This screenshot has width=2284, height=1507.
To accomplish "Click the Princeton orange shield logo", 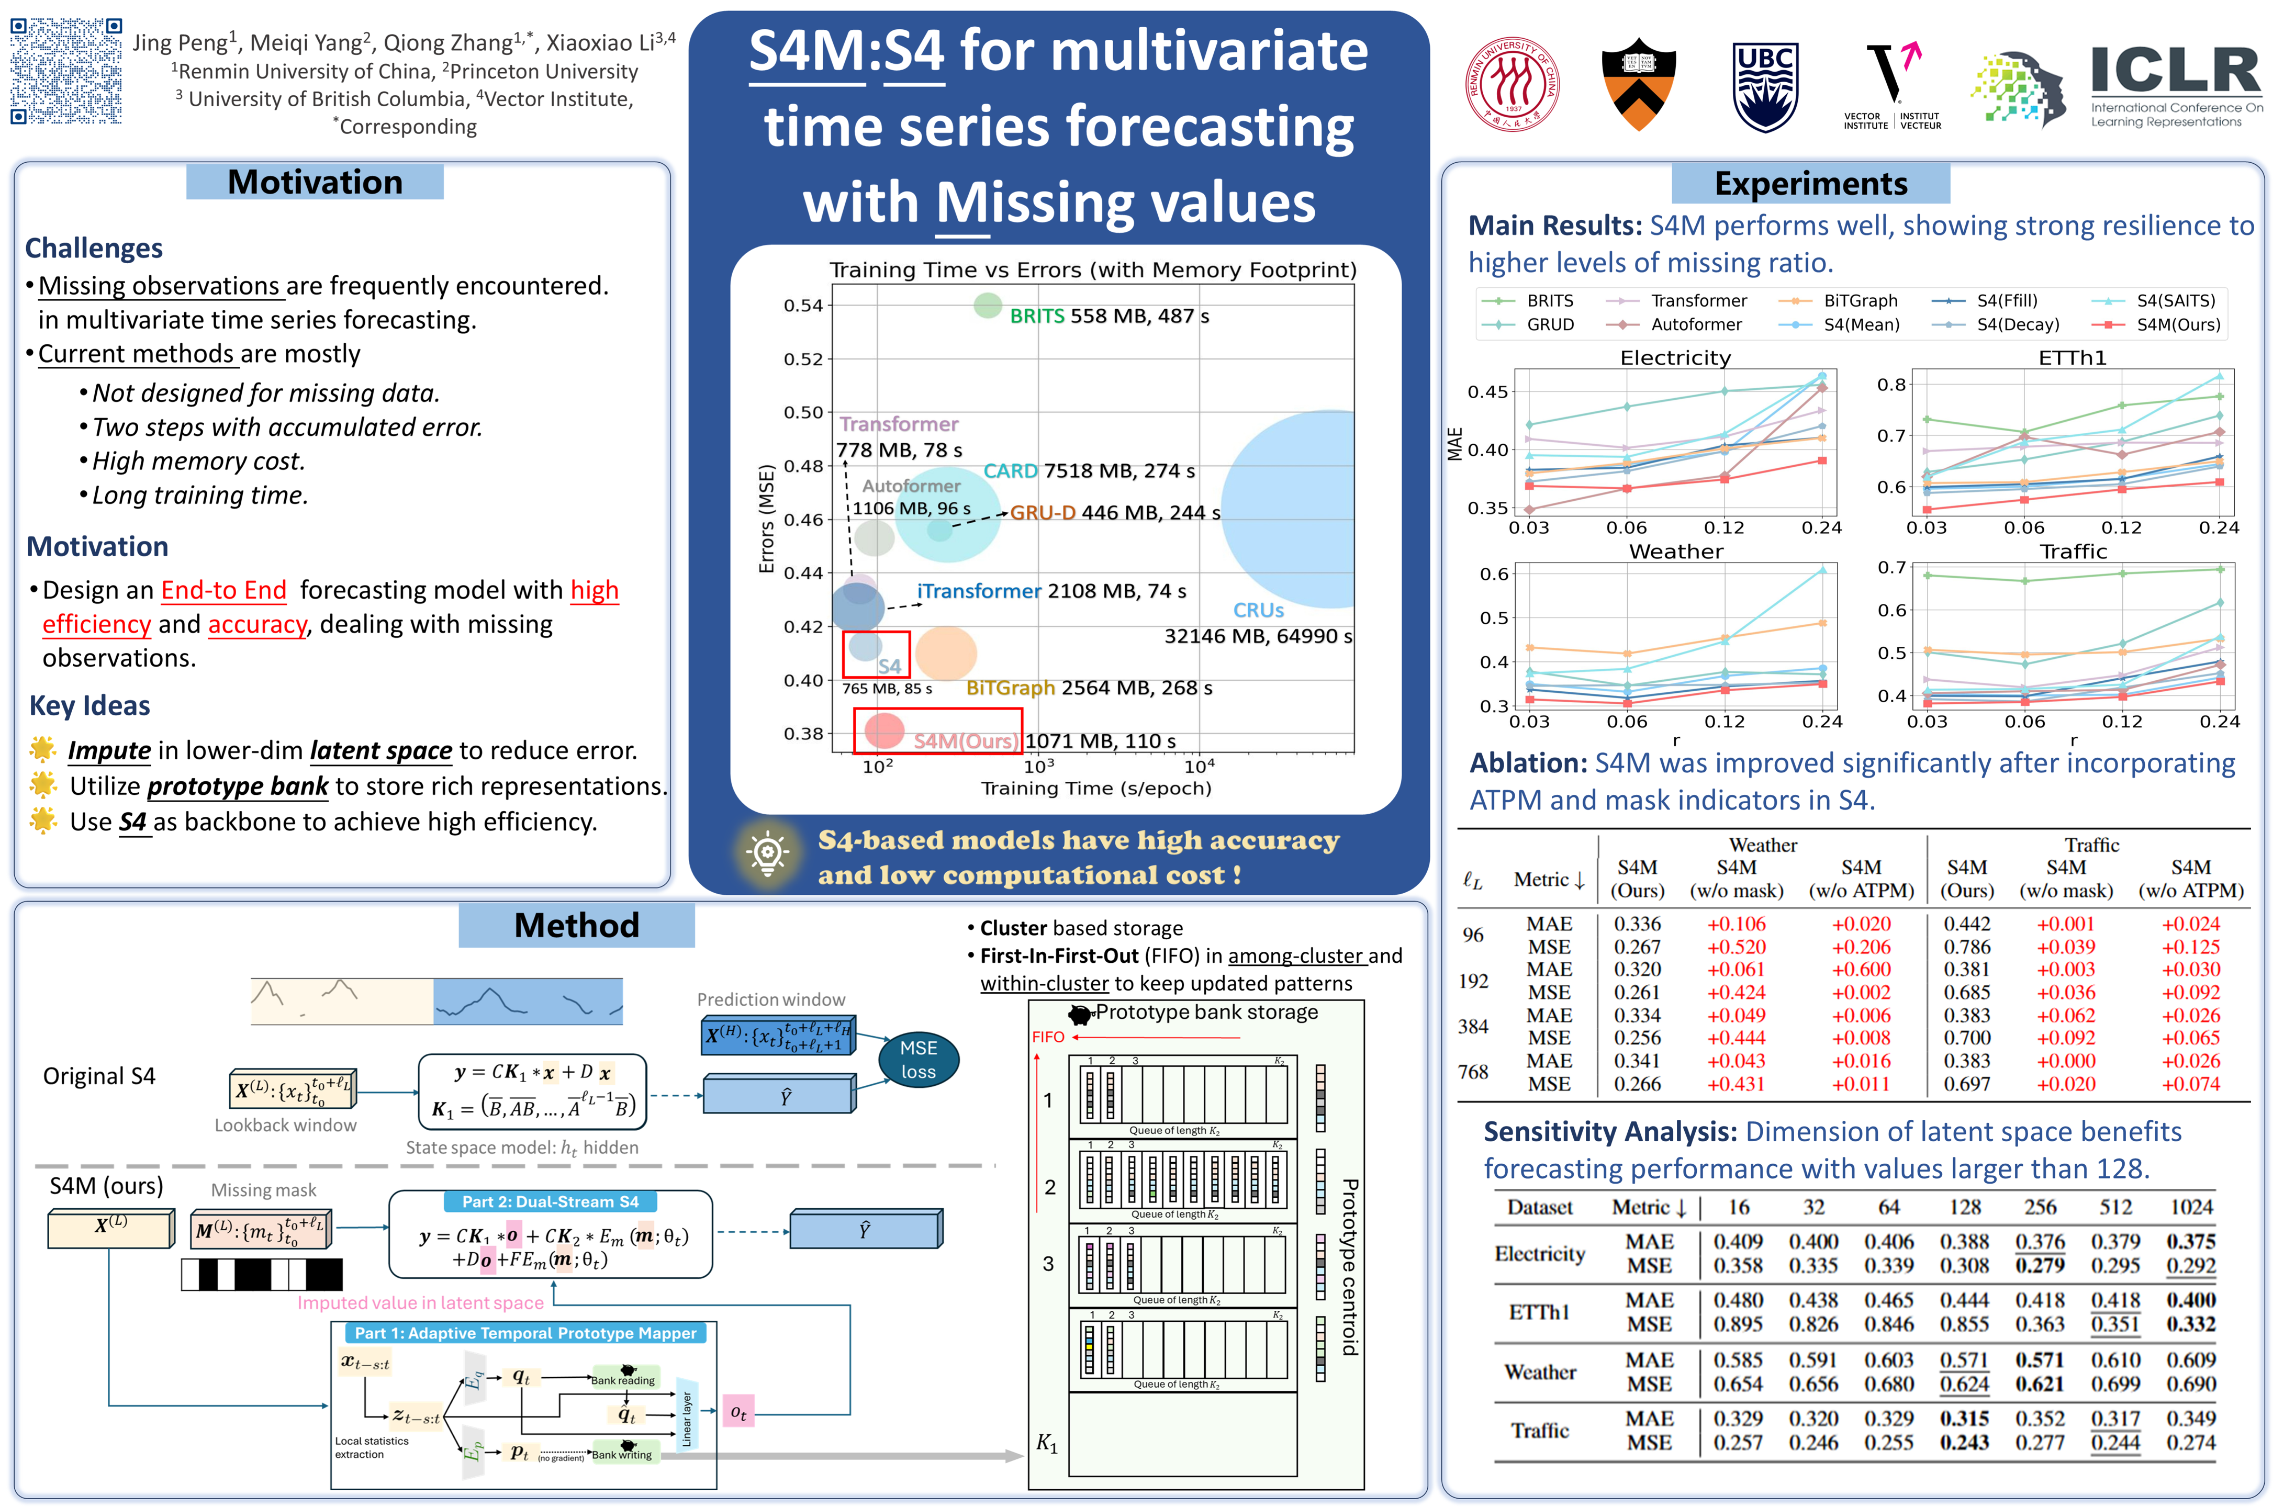I will tap(1638, 85).
